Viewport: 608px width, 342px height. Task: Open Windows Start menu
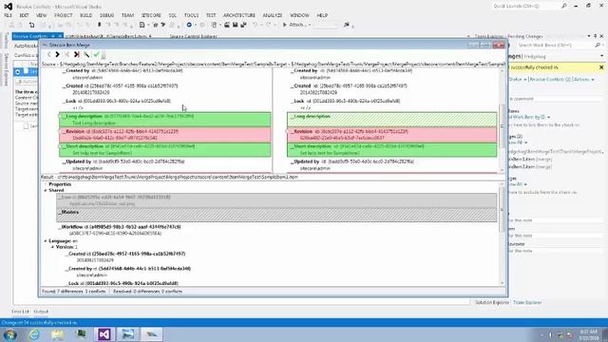coord(9,334)
